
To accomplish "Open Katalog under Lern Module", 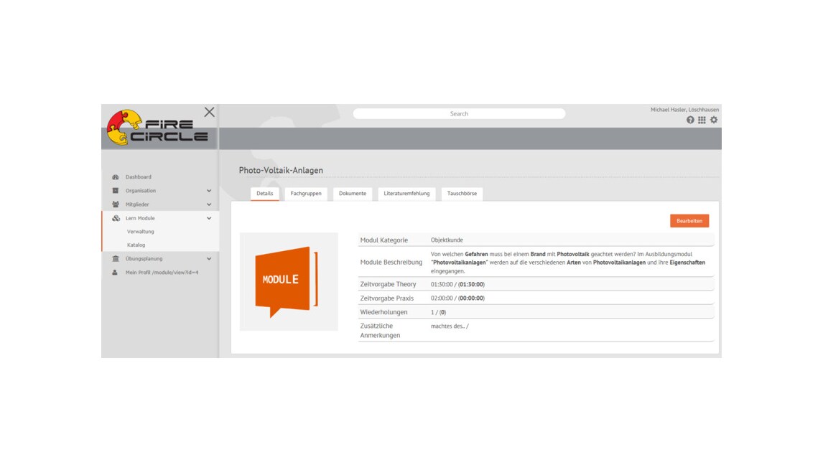I will 136,245.
